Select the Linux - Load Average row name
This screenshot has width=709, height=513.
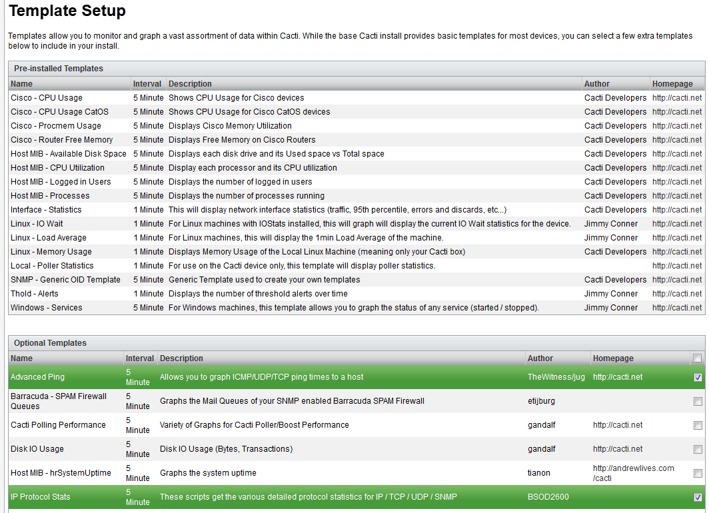coord(49,238)
